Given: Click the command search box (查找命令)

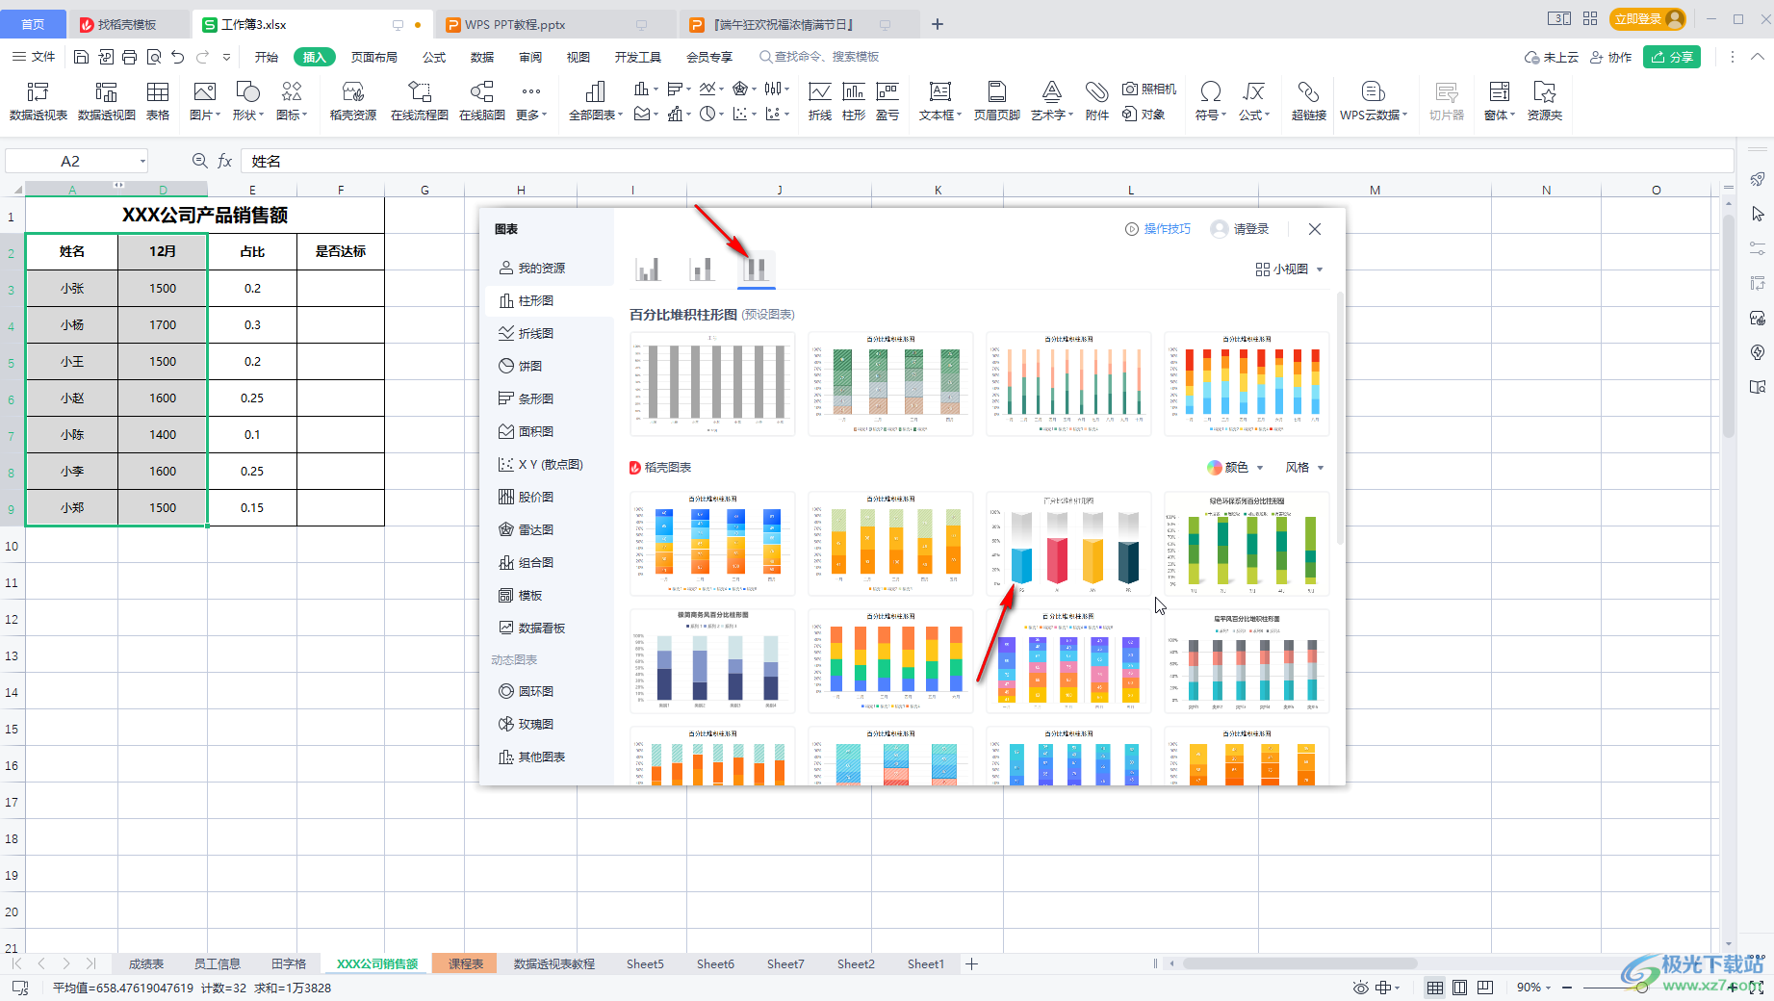Looking at the screenshot, I should pos(819,57).
